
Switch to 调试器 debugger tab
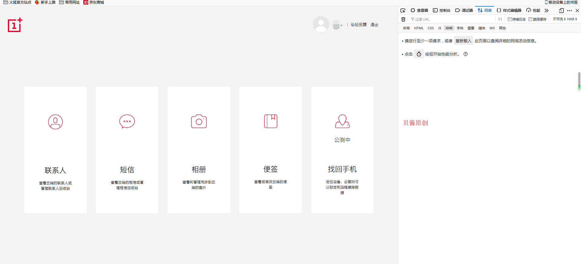click(x=464, y=11)
